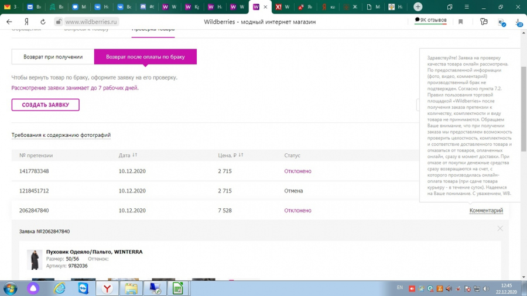527x296 pixels.
Task: Click the page vertical scrollbar
Action: click(523, 108)
